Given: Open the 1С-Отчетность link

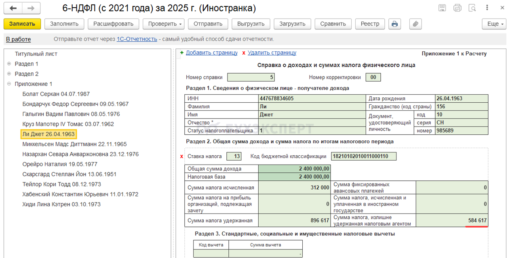Looking at the screenshot, I should (137, 39).
